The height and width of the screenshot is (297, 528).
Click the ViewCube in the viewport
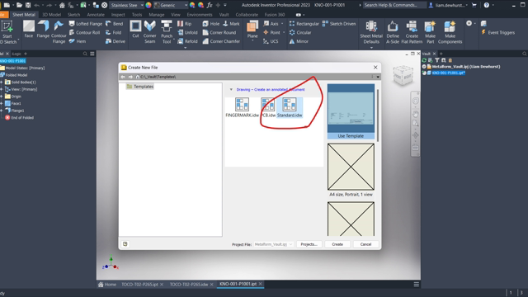click(x=403, y=75)
